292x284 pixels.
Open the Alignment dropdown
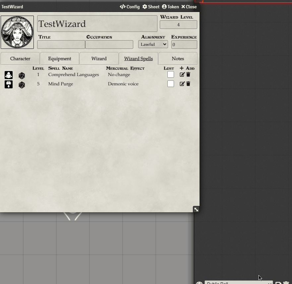[153, 44]
